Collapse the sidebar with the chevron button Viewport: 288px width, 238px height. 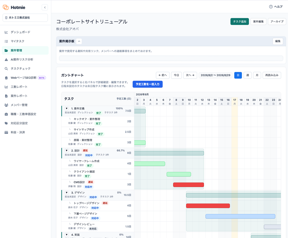coord(45,7)
